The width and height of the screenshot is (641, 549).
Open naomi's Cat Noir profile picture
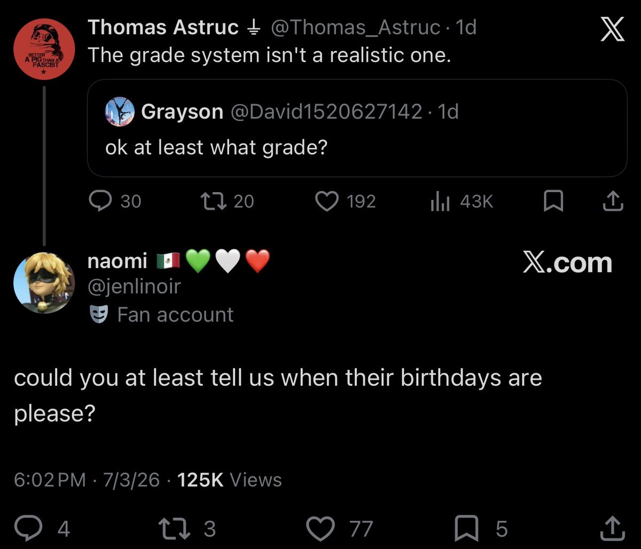(x=44, y=282)
